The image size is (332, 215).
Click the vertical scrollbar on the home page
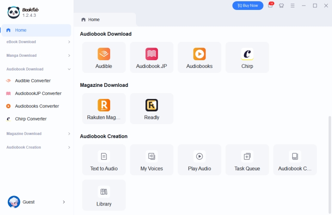point(329,164)
